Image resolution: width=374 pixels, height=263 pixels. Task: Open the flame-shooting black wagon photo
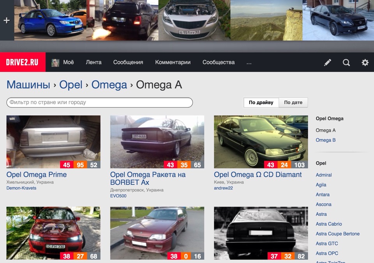(x=122, y=20)
